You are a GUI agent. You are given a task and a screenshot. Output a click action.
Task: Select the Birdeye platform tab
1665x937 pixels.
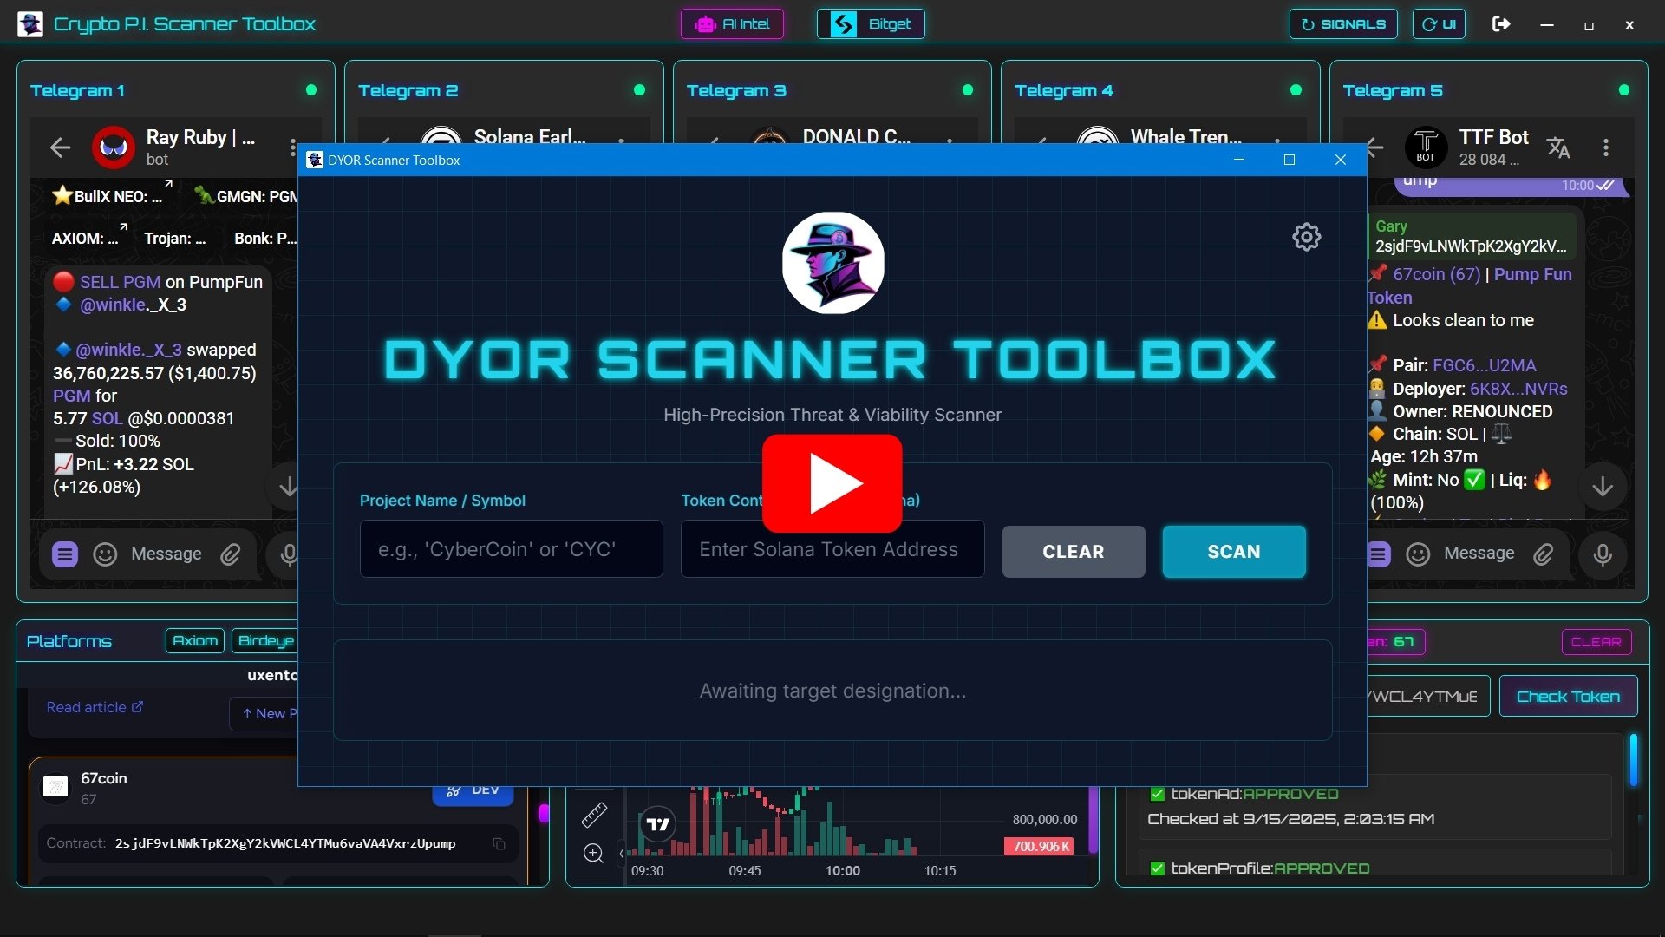click(265, 641)
